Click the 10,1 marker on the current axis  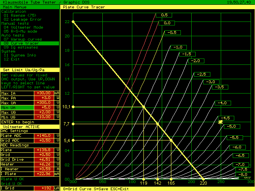point(66,107)
